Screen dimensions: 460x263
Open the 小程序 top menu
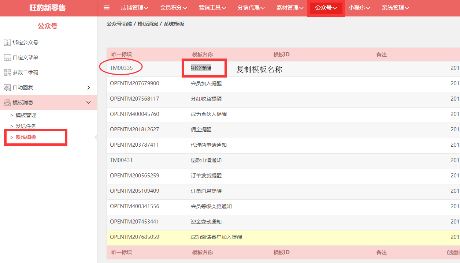[359, 8]
